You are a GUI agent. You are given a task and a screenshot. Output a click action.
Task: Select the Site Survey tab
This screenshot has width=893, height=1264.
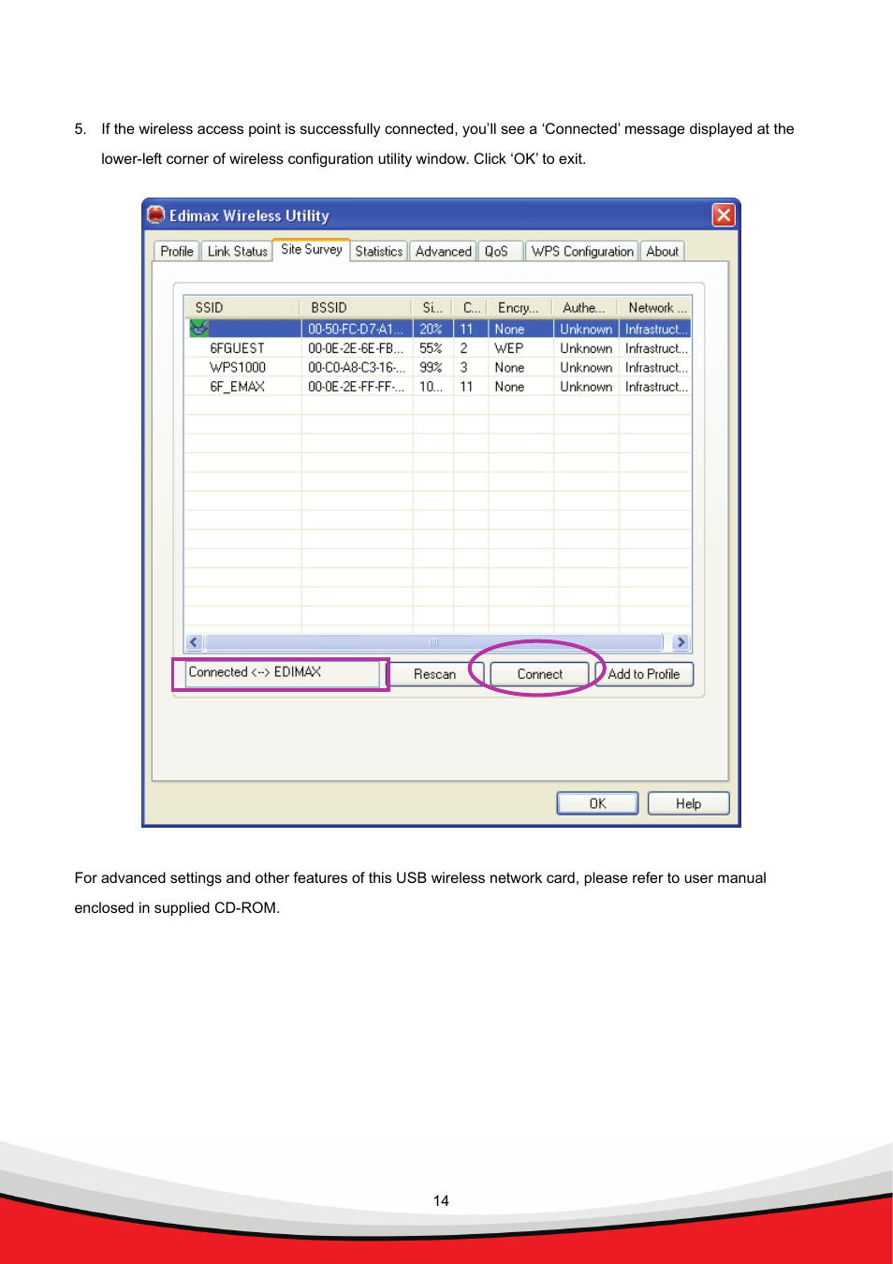(x=312, y=249)
